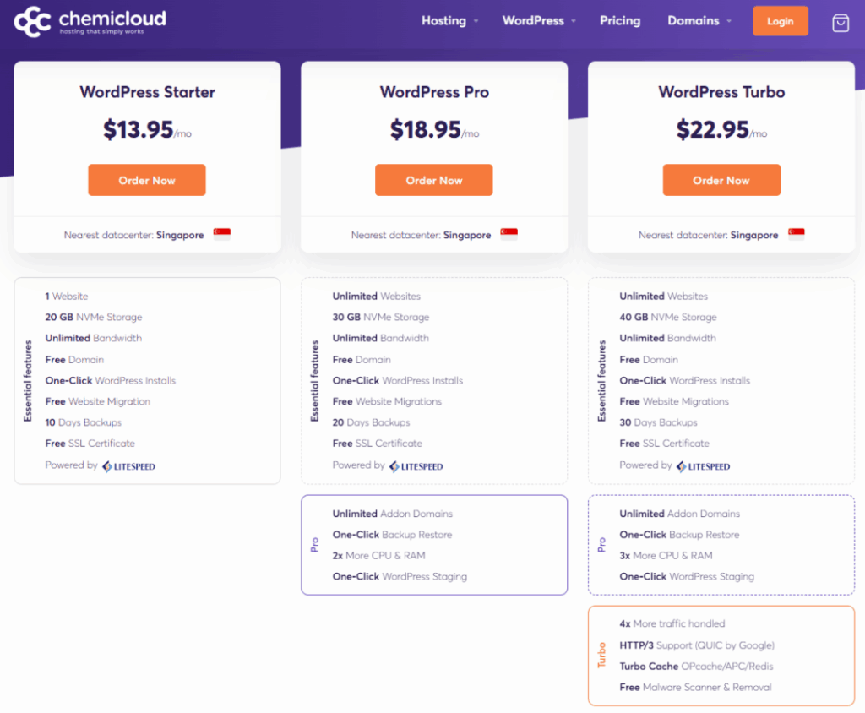Click One-Click WordPress Staging in Pro box
The height and width of the screenshot is (713, 865).
coord(400,577)
